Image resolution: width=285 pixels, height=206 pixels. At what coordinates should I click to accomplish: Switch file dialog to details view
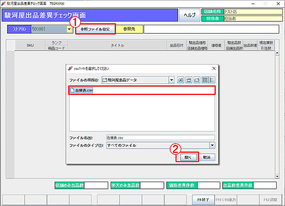(212, 80)
